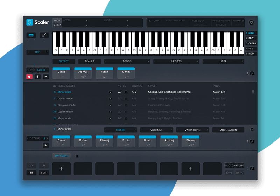The width and height of the screenshot is (280, 196).
Task: Select the SCALES tab
Action: 90,61
